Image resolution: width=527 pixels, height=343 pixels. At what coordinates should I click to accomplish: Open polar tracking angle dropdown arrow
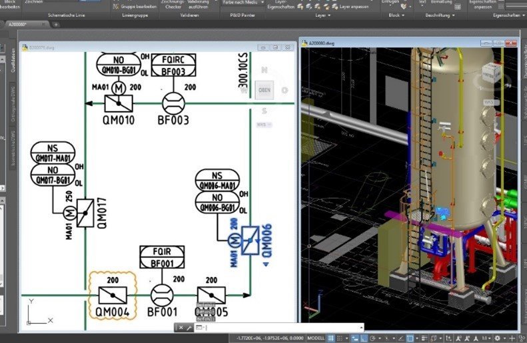tap(380, 338)
